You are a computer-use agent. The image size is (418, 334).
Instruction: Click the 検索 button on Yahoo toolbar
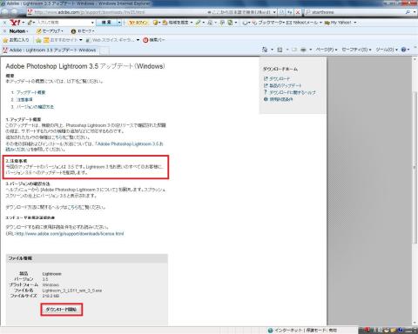tap(106, 23)
